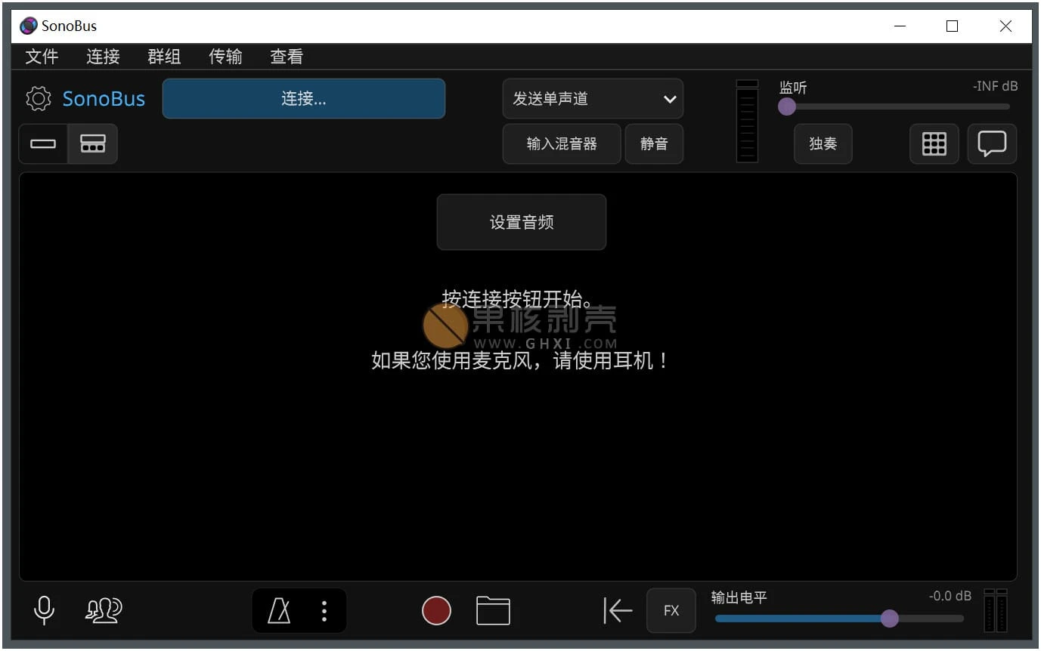Open metronome options three-dot menu
The image size is (1041, 651).
pos(324,610)
